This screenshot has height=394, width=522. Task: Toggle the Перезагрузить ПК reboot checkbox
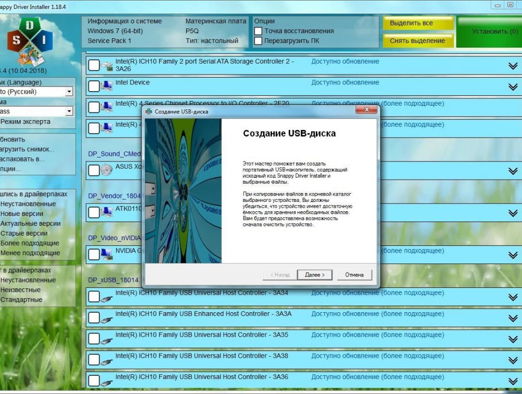(x=258, y=41)
